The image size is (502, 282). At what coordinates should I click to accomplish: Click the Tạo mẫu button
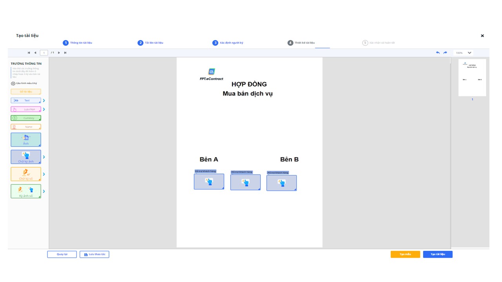point(405,254)
